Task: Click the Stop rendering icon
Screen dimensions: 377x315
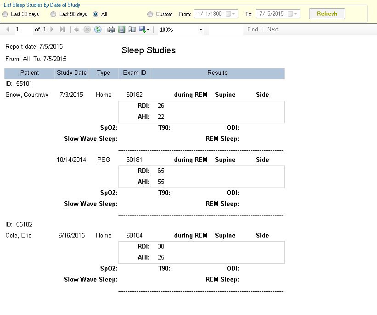Action: [x=87, y=29]
